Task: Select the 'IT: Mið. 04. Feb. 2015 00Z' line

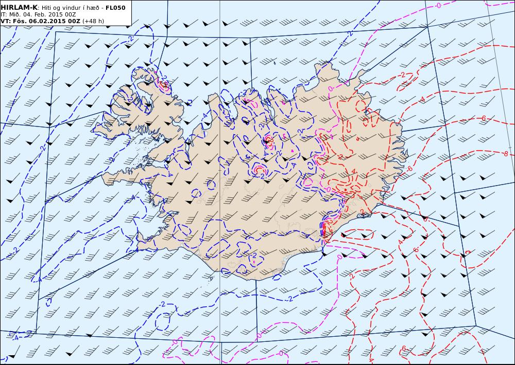Action: [38, 14]
